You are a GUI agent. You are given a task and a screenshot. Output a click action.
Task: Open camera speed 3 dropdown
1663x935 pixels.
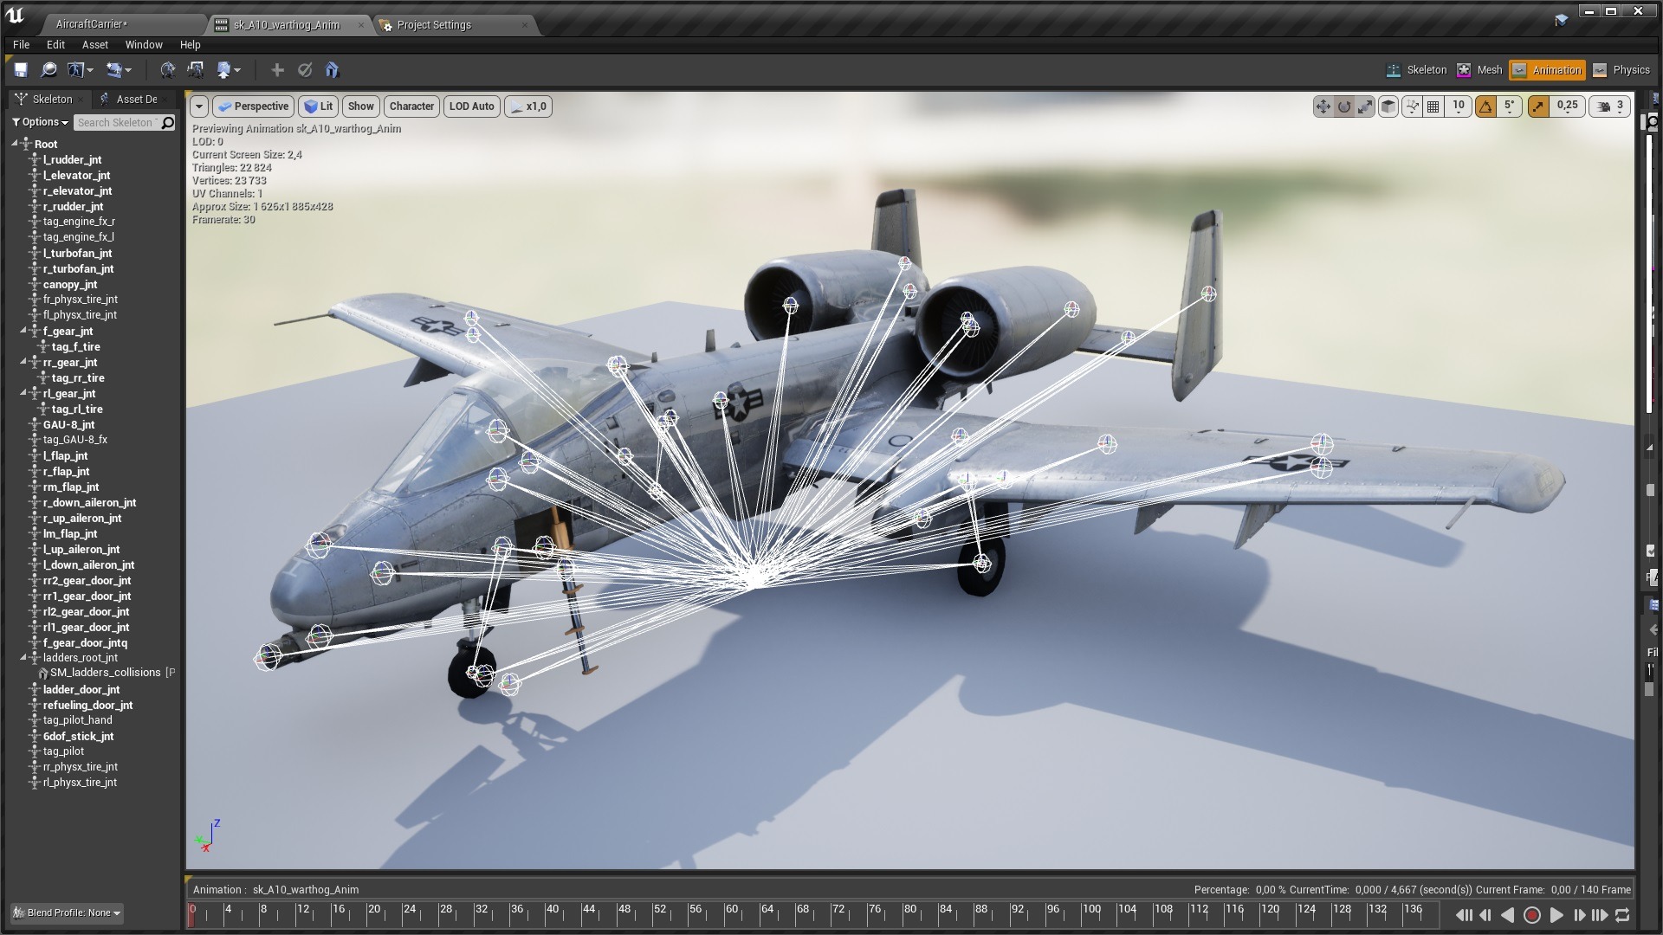click(1610, 106)
